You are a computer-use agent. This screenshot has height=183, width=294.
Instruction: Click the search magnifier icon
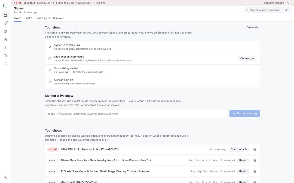(x=247, y=10)
